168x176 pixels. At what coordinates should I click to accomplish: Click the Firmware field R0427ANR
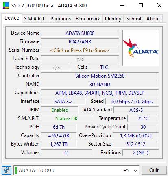coord(80,42)
